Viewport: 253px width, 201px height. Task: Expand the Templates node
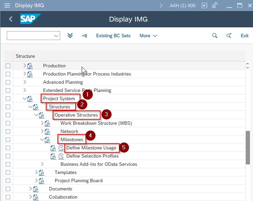coord(36,172)
